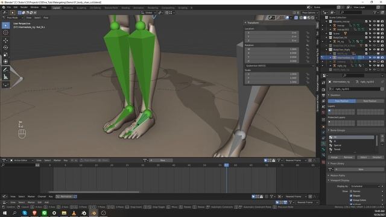Select the FK bone group list entry
The height and width of the screenshot is (217, 386).
click(x=352, y=137)
